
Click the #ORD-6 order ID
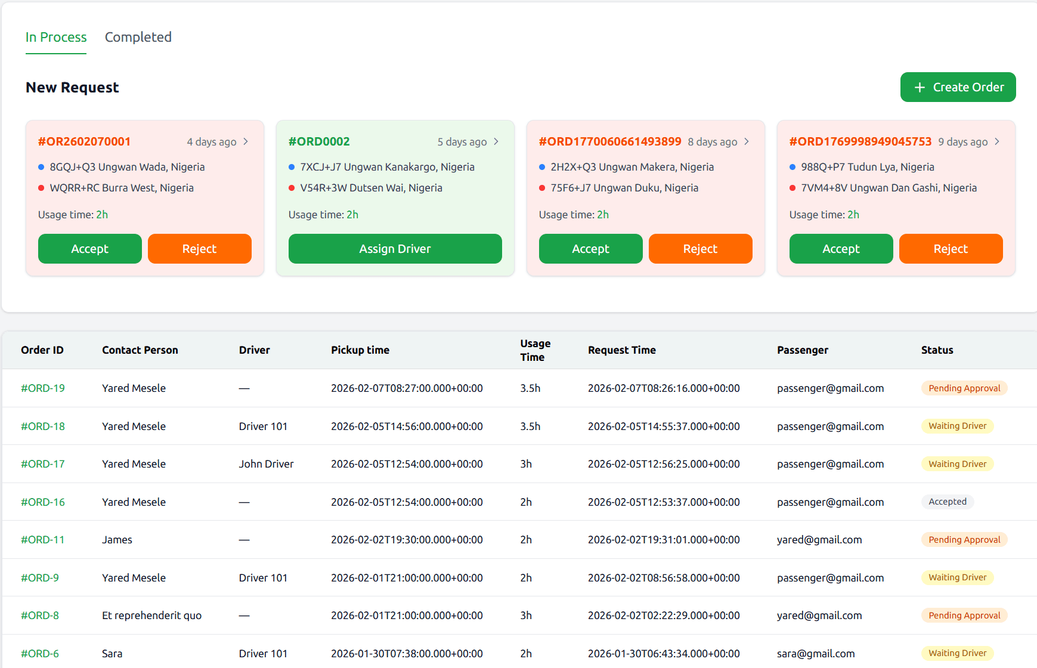coord(40,654)
